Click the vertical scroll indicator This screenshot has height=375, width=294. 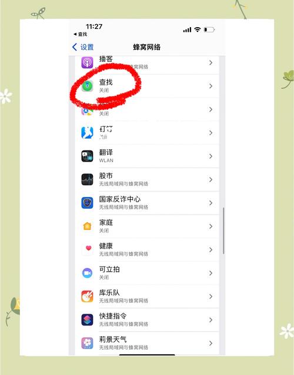[223, 231]
